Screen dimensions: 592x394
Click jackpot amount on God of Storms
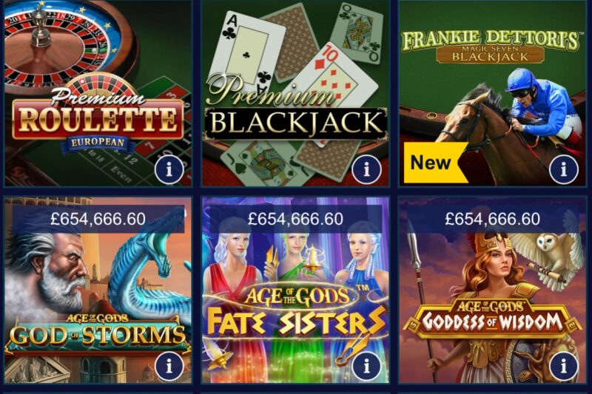[98, 219]
